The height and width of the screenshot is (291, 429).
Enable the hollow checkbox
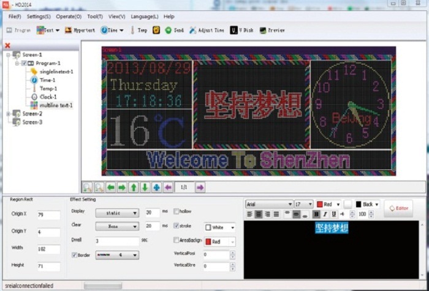click(177, 212)
